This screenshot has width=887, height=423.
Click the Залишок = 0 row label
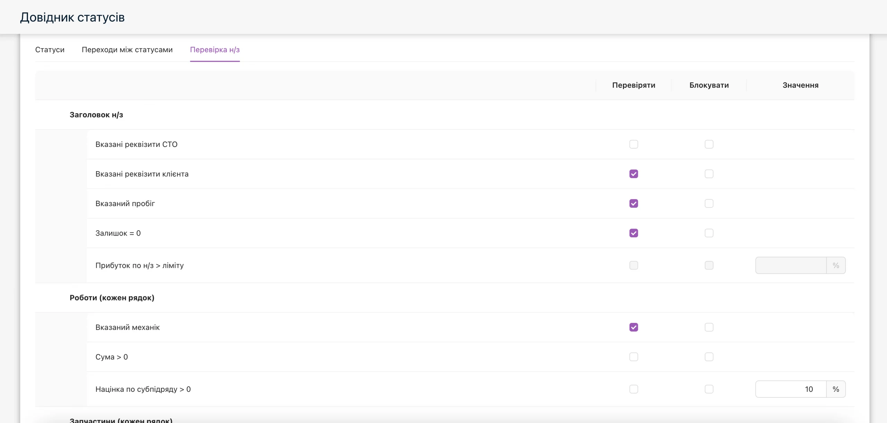118,233
